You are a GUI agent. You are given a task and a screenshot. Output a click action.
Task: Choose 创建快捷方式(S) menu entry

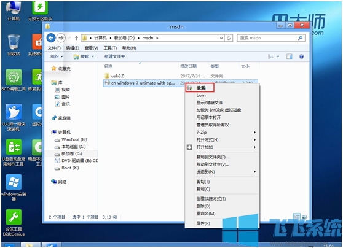(222, 199)
